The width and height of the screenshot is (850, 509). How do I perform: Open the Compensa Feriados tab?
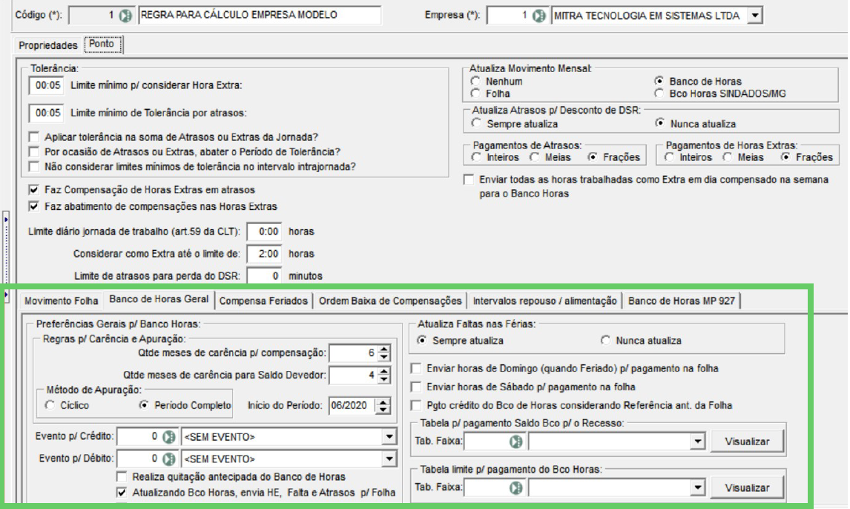click(263, 301)
